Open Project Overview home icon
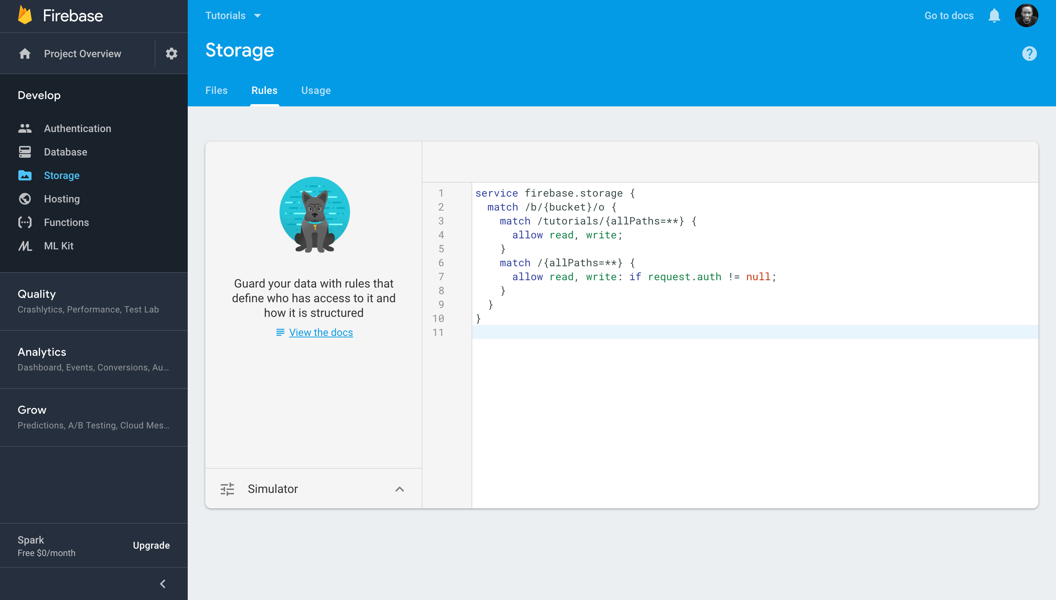 pos(25,54)
